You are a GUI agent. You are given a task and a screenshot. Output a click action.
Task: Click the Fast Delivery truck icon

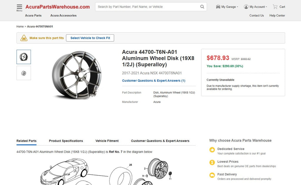pyautogui.click(x=212, y=175)
